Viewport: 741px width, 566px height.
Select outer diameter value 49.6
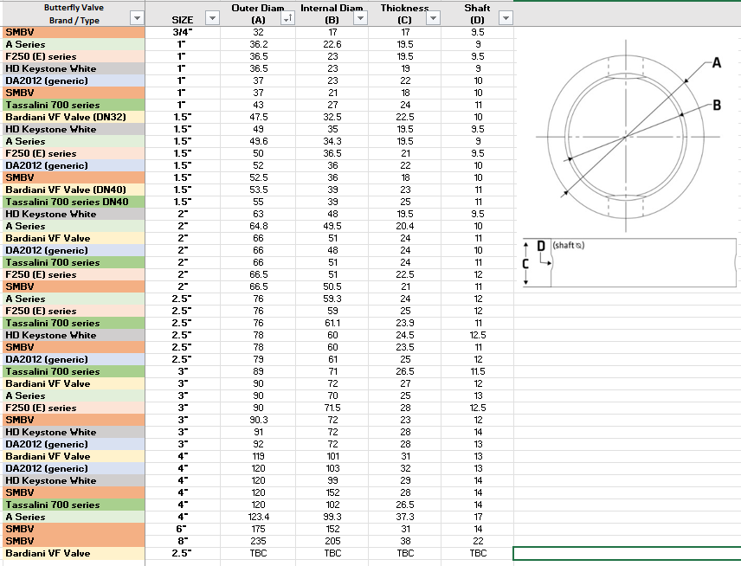(x=258, y=141)
